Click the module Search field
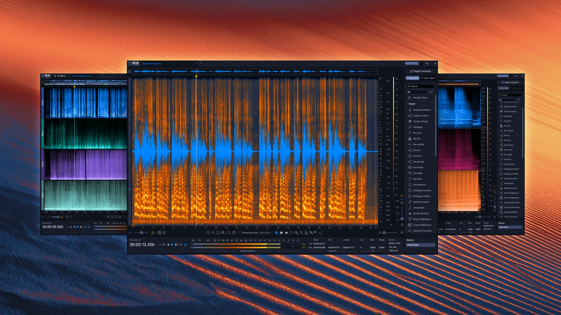Viewport: 561px width, 315px height. coord(421,86)
